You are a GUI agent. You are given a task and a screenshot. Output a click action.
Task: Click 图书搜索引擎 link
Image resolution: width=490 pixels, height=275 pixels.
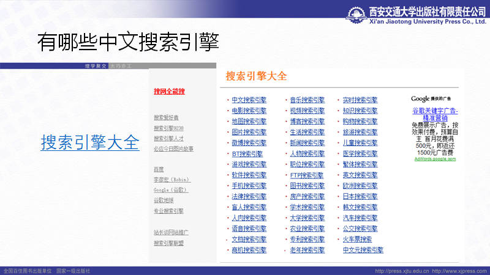[x=307, y=186]
